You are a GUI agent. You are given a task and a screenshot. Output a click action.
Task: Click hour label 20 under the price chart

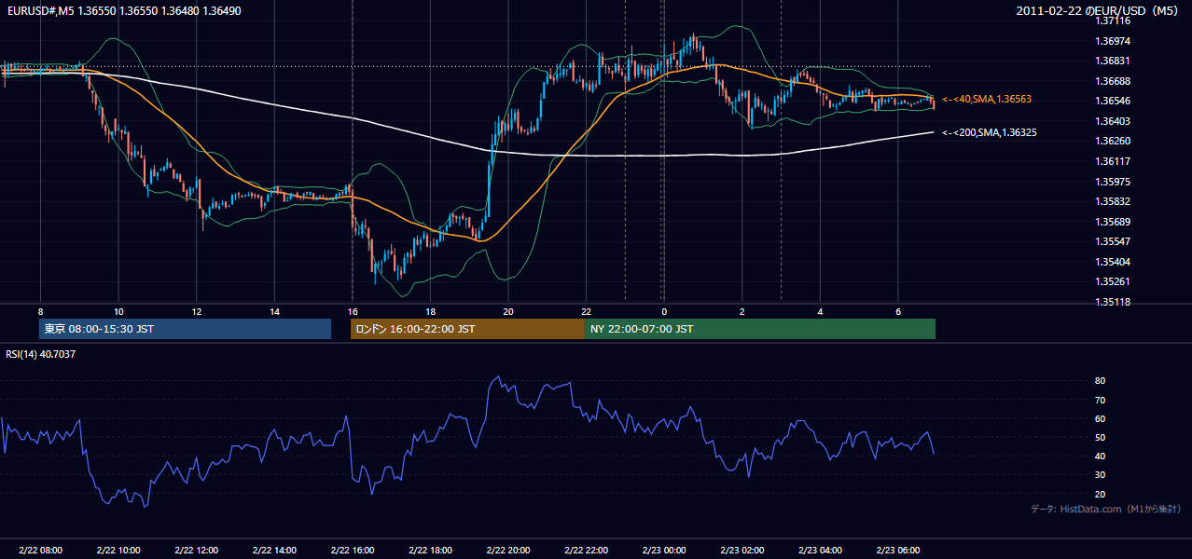pos(508,311)
